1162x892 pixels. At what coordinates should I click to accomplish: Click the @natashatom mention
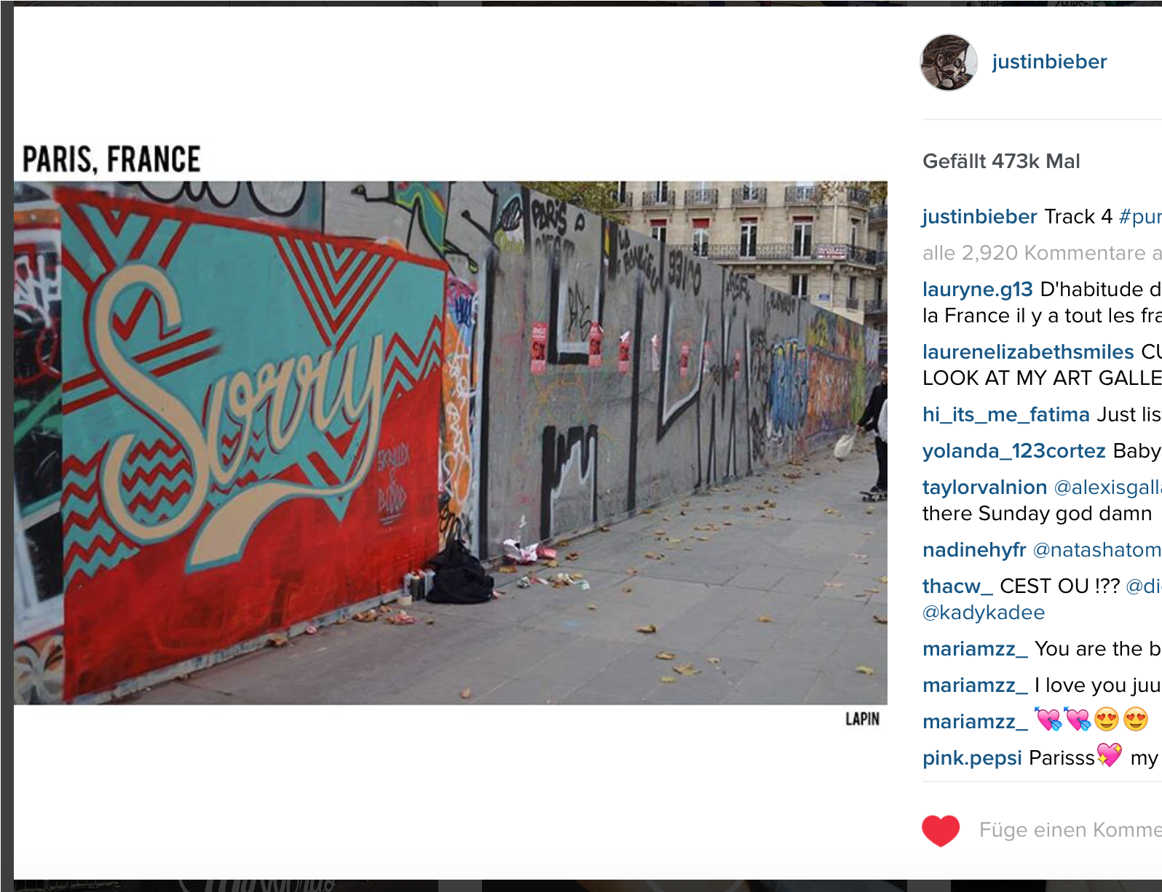click(1097, 550)
